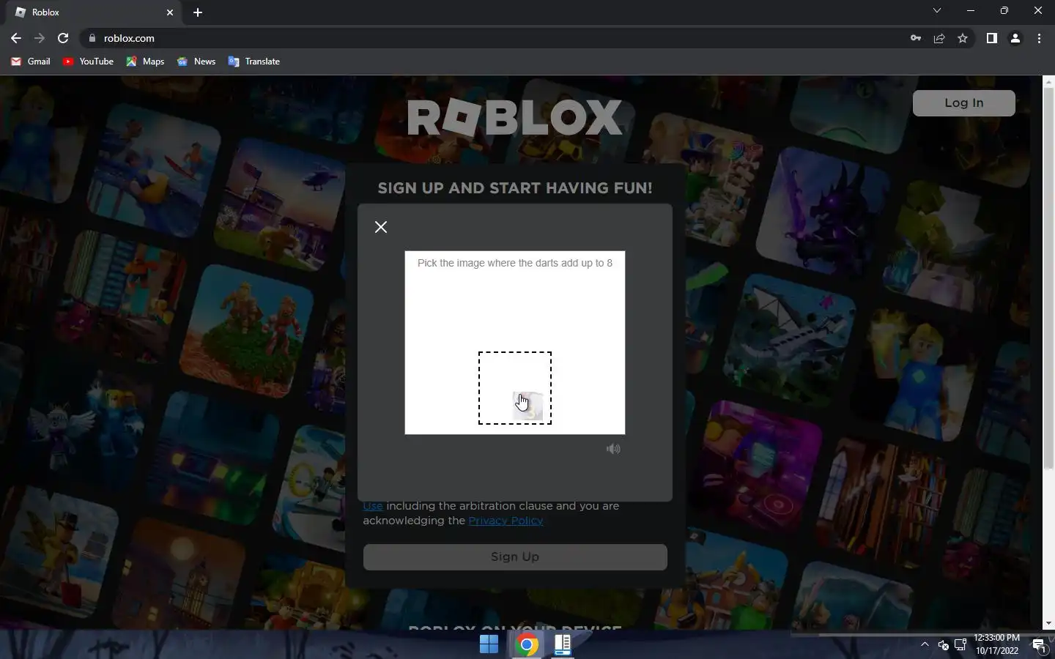Share this page via share icon
This screenshot has width=1055, height=659.
939,38
